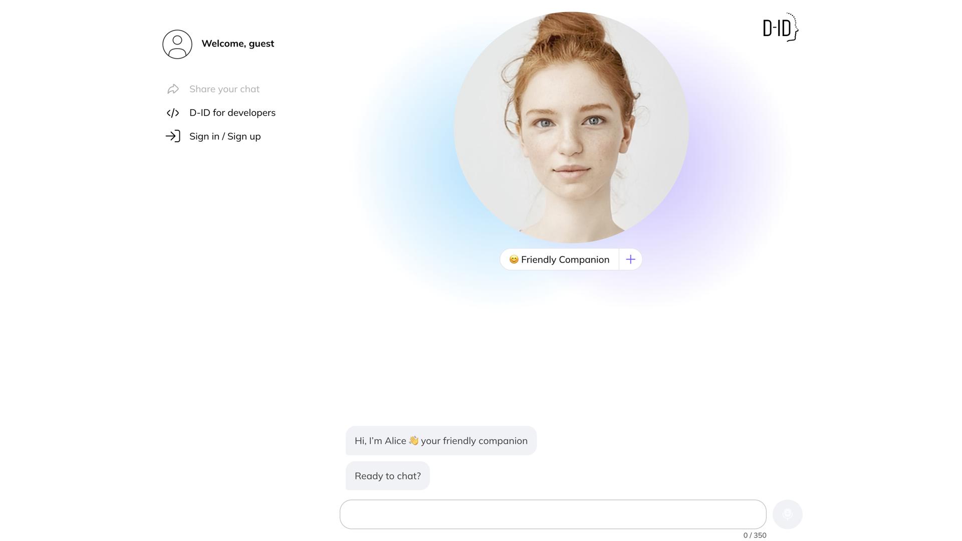Click the Sign in / Sign up link
Screen dimensions: 962x541
pyautogui.click(x=224, y=136)
